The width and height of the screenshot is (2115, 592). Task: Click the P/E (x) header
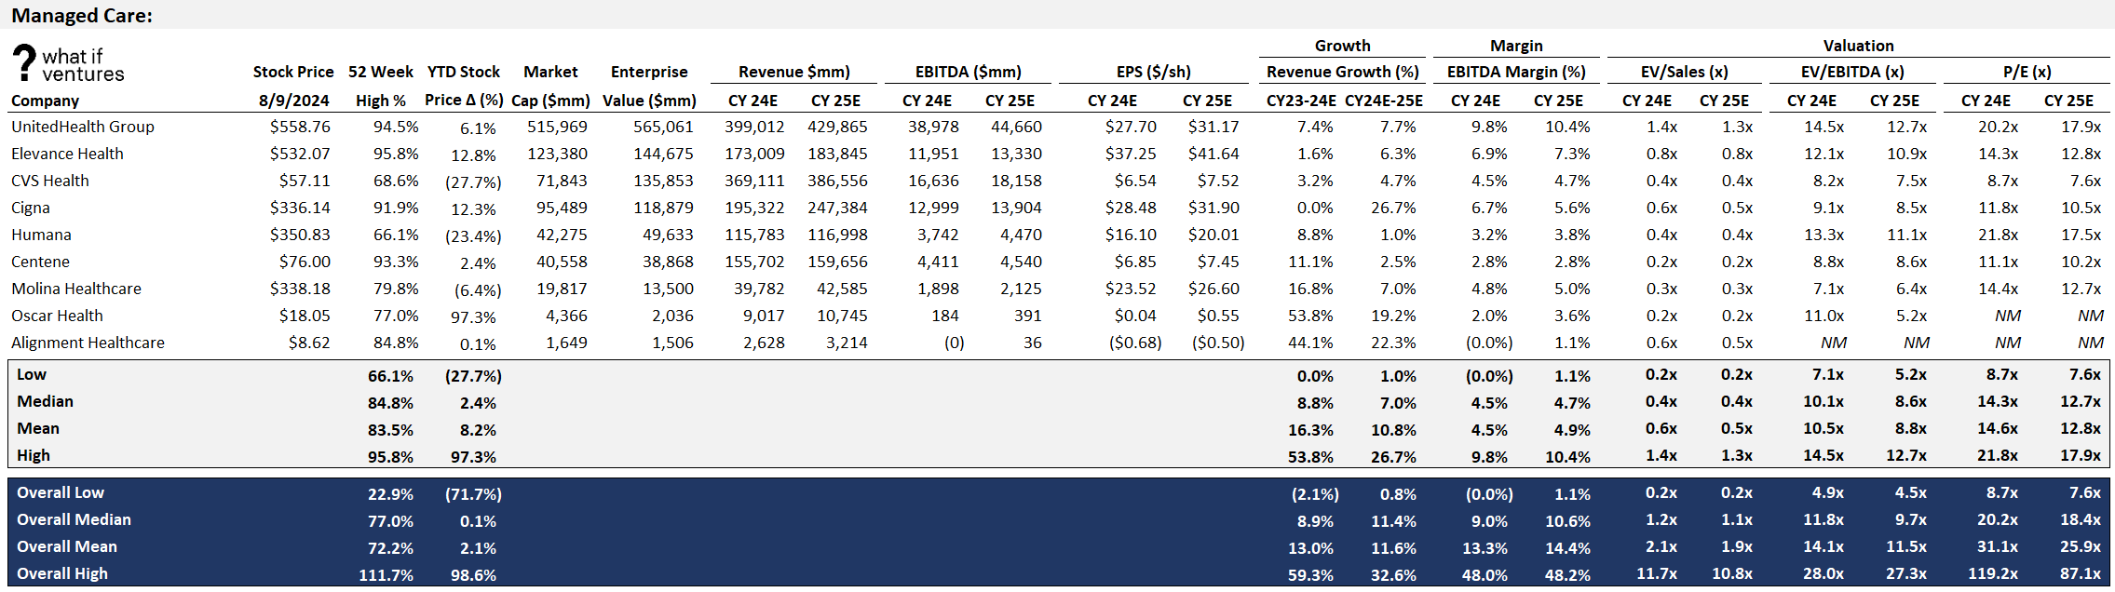2027,72
